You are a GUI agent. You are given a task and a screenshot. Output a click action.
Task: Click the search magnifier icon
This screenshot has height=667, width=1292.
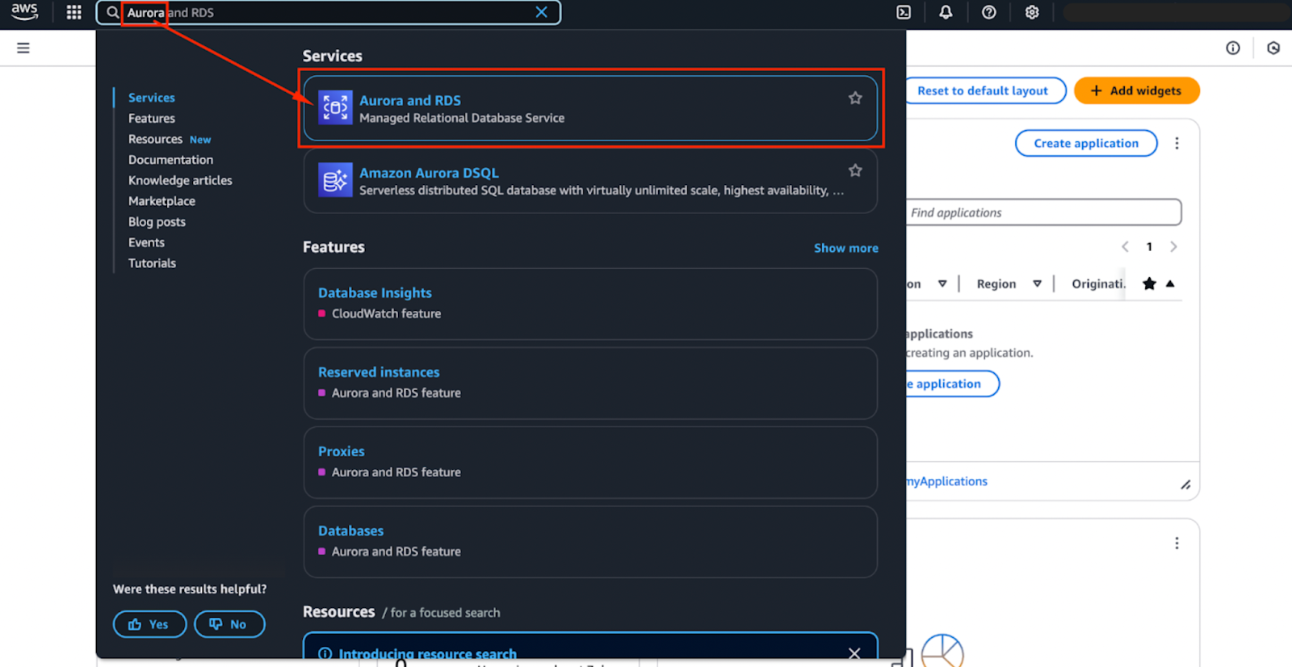tap(112, 12)
